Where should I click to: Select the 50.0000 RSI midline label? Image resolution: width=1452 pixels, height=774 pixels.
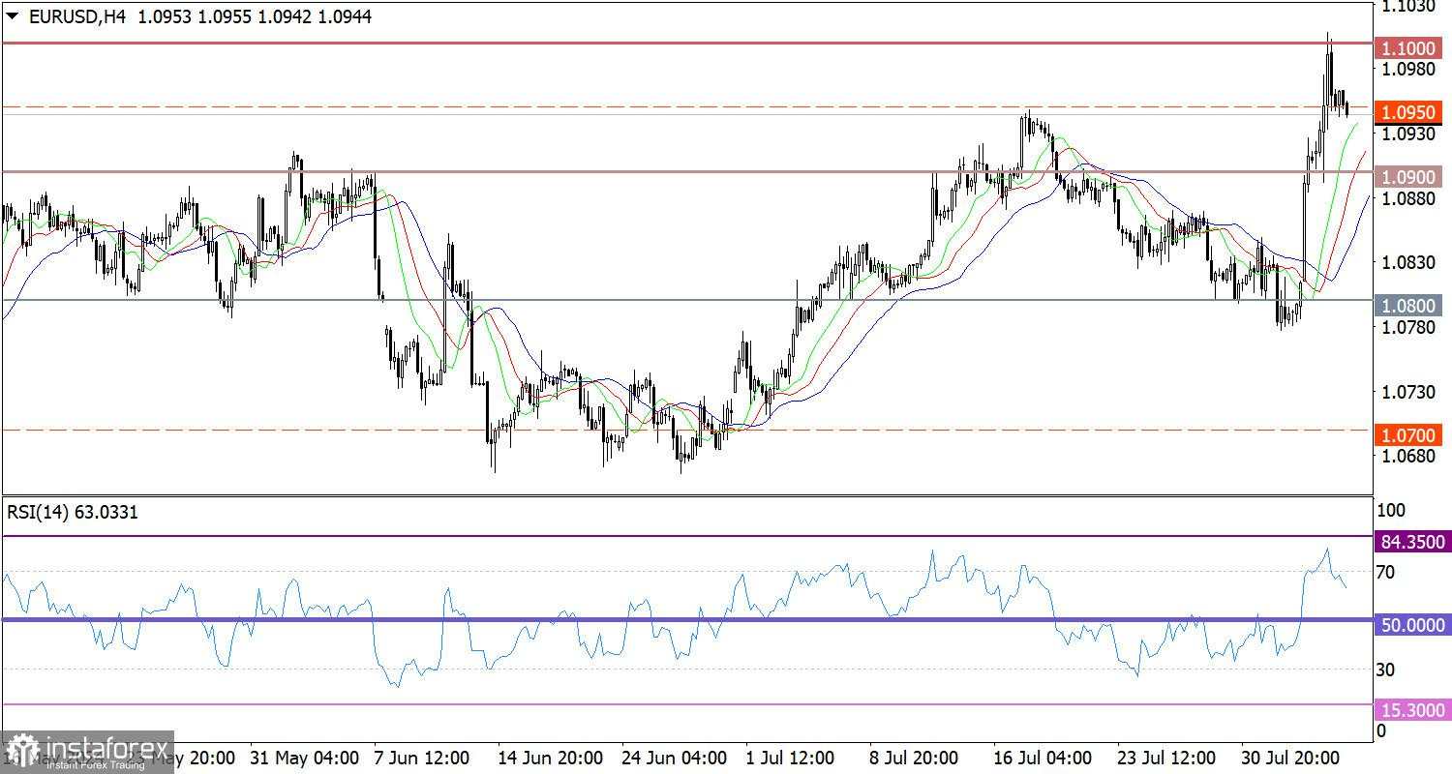point(1412,626)
